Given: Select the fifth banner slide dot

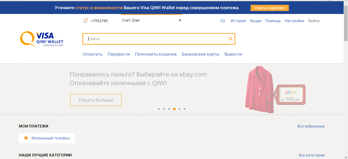Looking at the screenshot, I should tap(179, 109).
